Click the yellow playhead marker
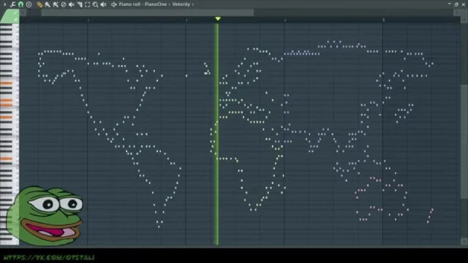The width and height of the screenshot is (468, 263). tap(218, 19)
